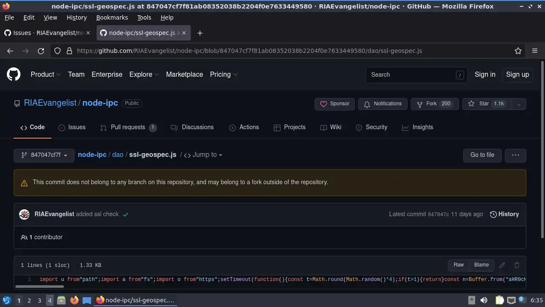Expand the Pricing dropdown
Image resolution: width=545 pixels, height=307 pixels.
pyautogui.click(x=224, y=75)
